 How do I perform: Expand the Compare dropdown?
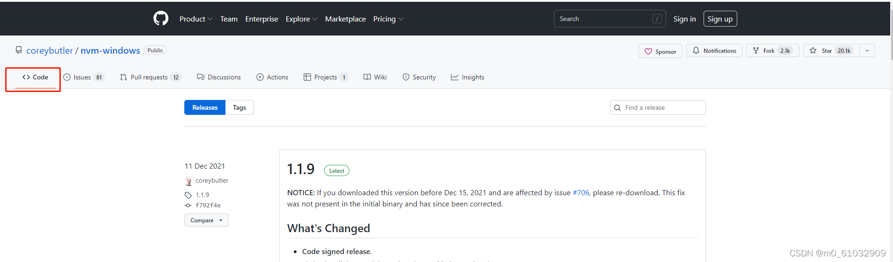pyautogui.click(x=206, y=220)
